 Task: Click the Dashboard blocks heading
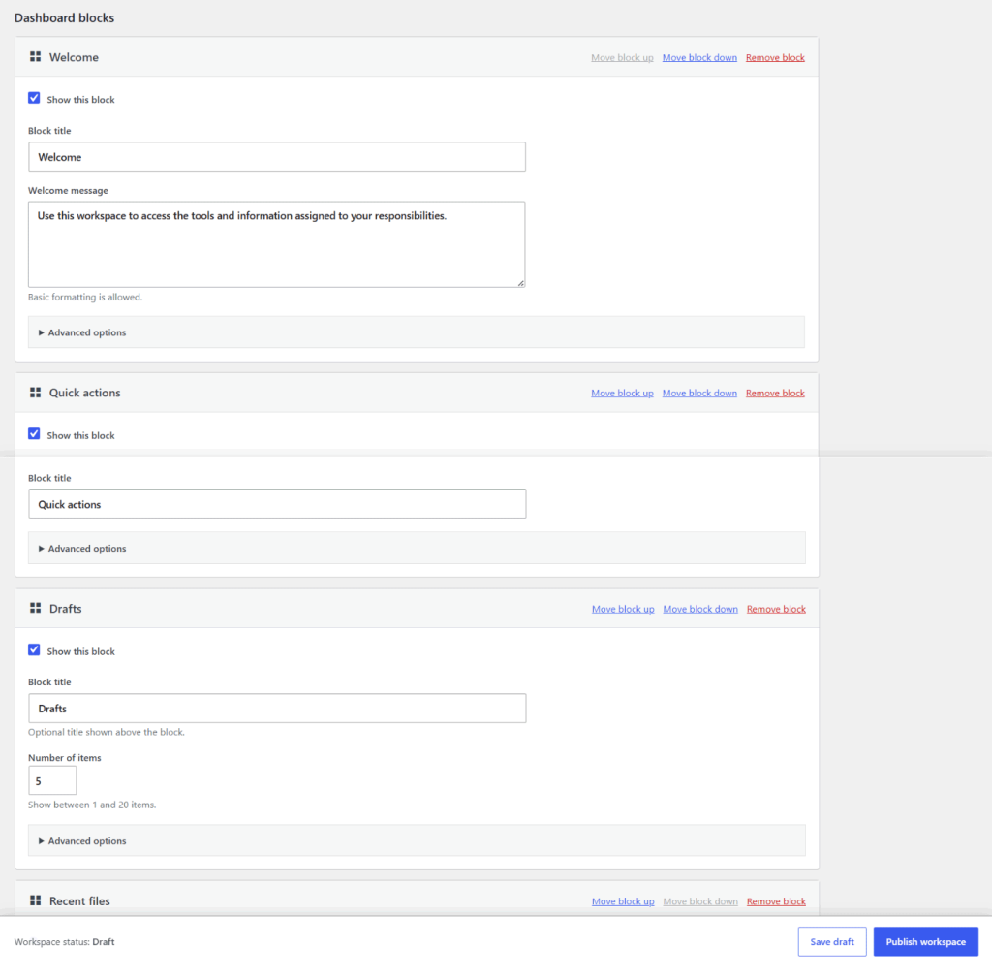[x=65, y=17]
